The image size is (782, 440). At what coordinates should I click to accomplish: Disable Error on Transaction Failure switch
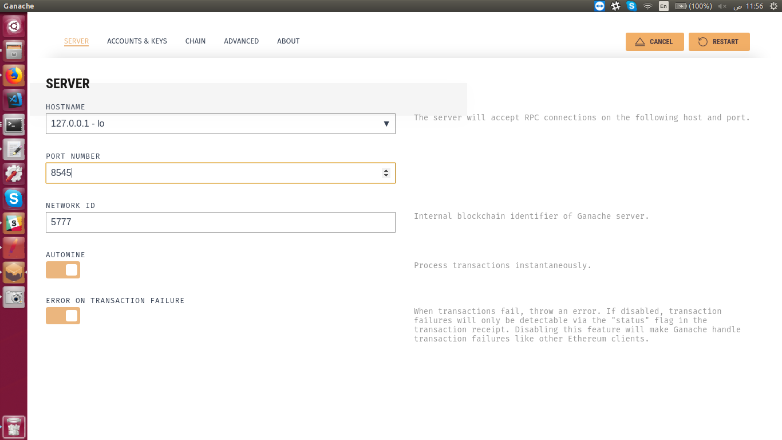pyautogui.click(x=63, y=316)
